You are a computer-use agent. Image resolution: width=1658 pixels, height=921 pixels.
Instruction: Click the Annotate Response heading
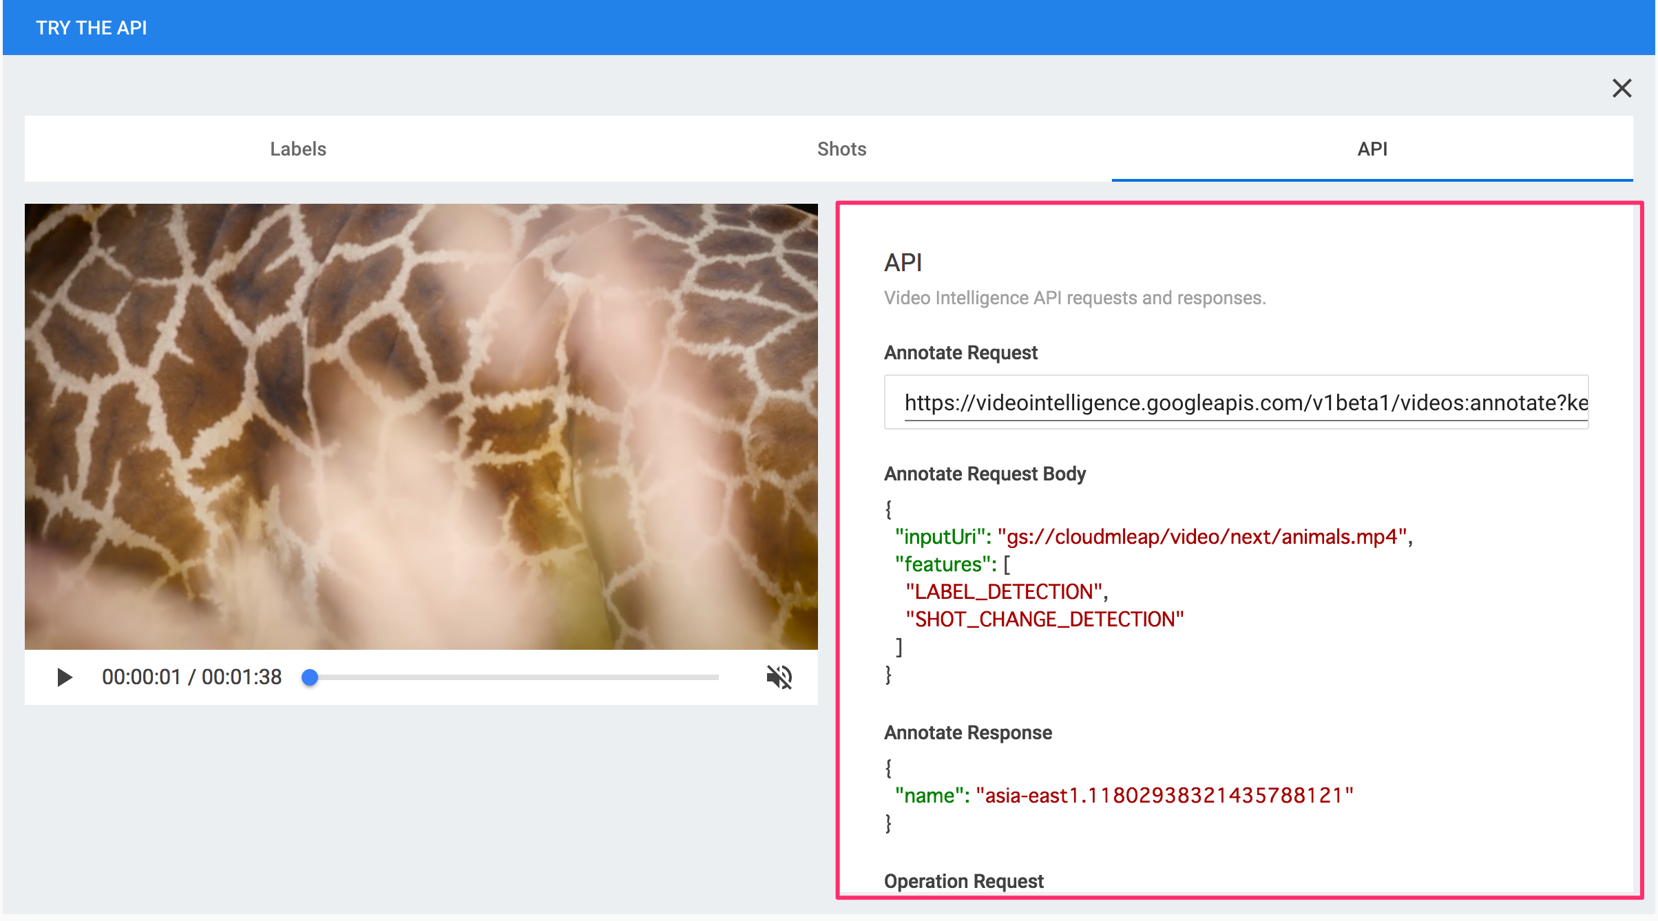click(968, 732)
